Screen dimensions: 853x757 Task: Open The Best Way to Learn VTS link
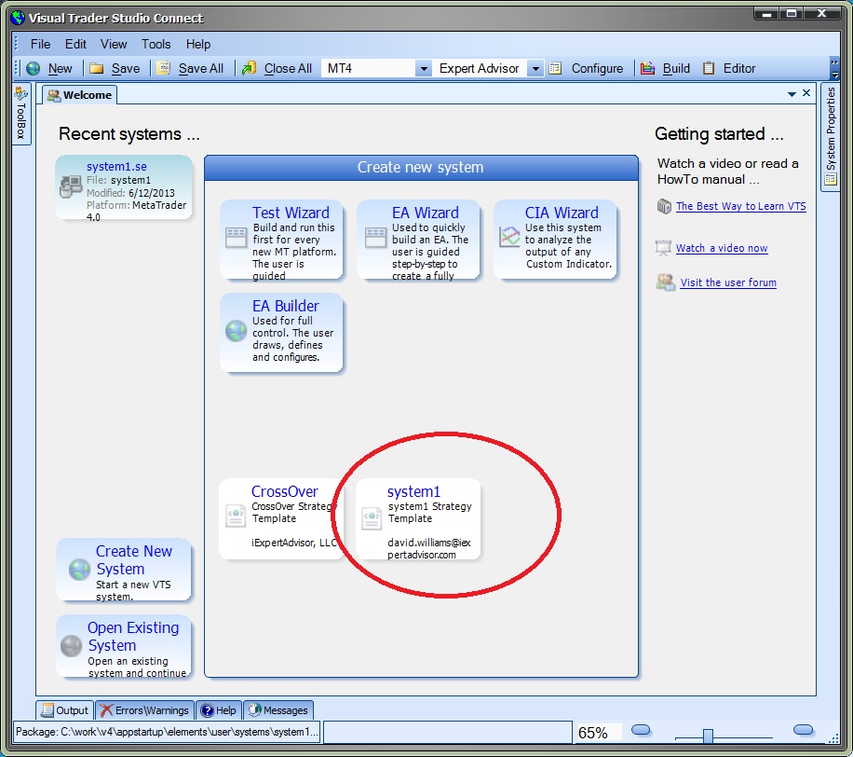pos(741,206)
